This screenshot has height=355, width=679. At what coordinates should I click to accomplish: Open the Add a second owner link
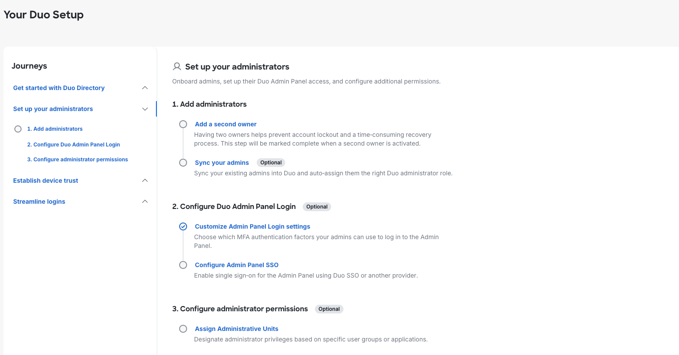[226, 124]
